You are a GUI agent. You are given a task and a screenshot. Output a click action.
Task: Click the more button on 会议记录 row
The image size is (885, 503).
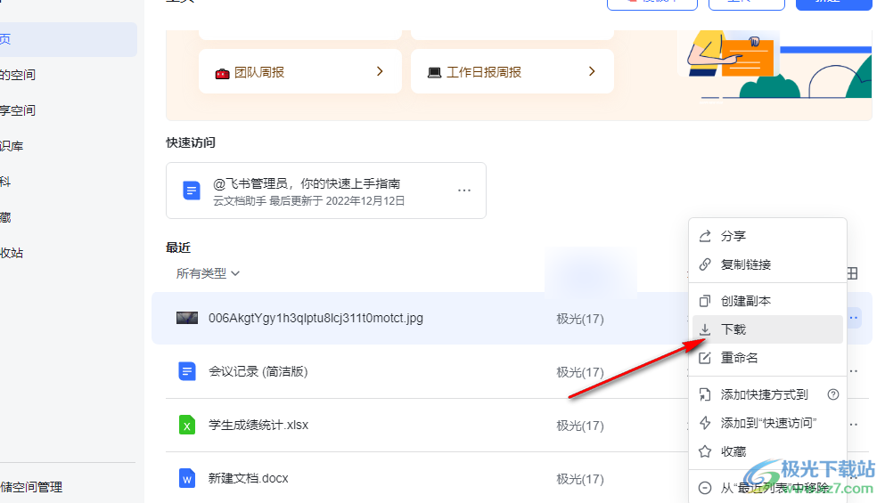pyautogui.click(x=854, y=371)
